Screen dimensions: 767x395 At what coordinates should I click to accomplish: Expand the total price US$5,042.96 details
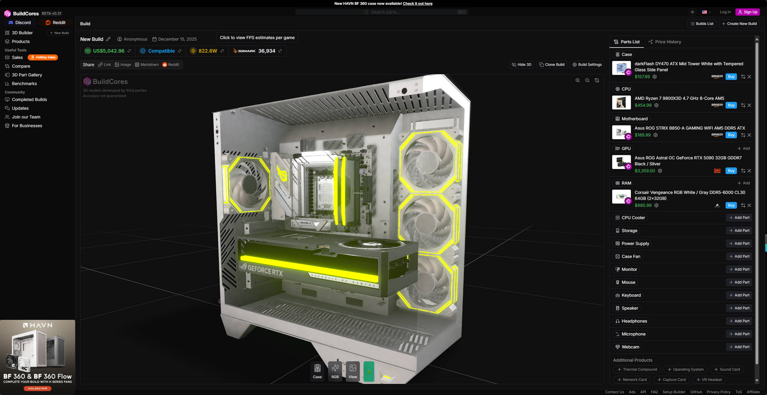tap(129, 51)
